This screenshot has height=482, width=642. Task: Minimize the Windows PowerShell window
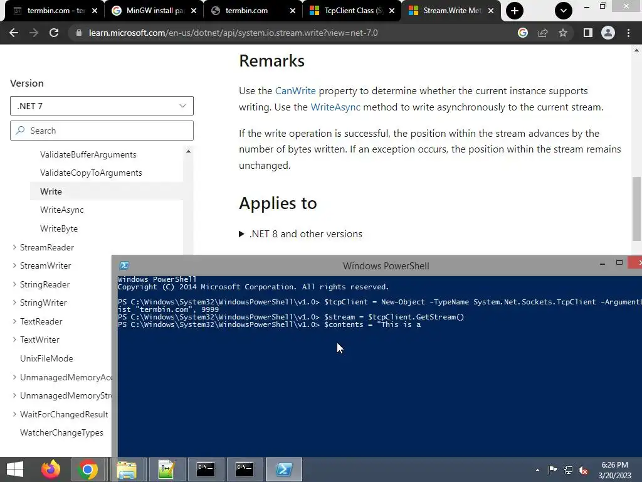603,264
